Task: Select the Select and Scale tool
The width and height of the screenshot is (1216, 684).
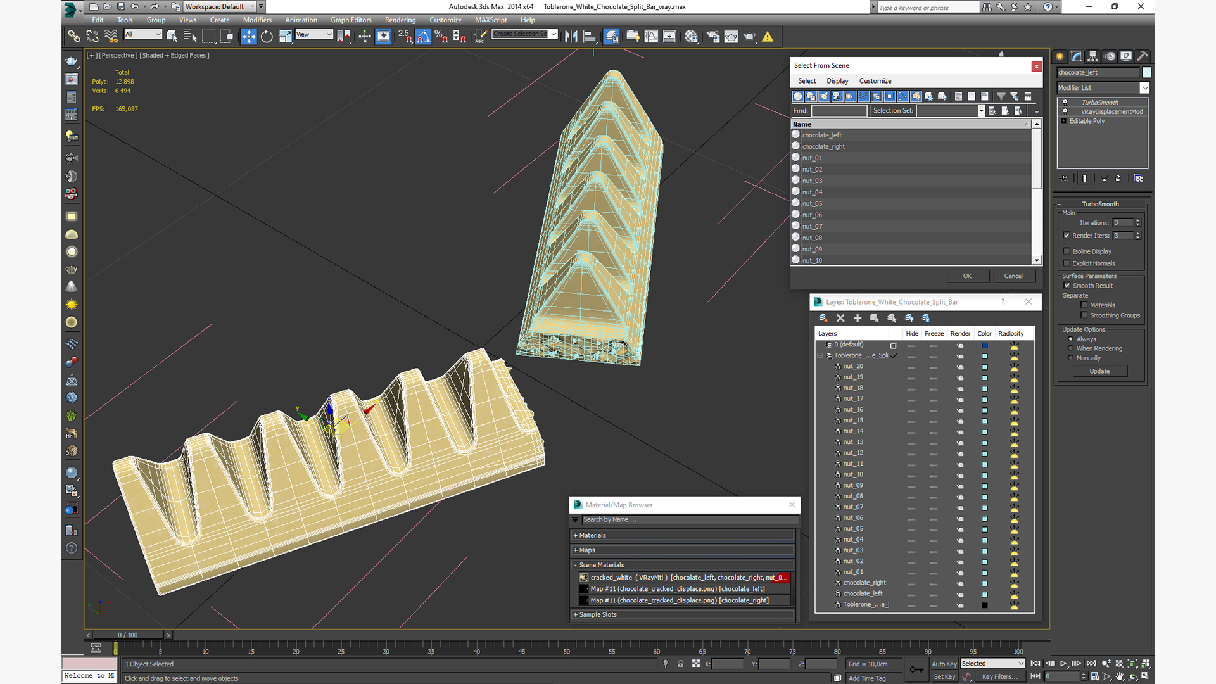Action: coord(285,37)
